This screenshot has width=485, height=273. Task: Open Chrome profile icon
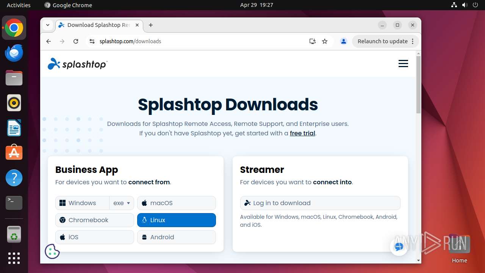pos(344,41)
